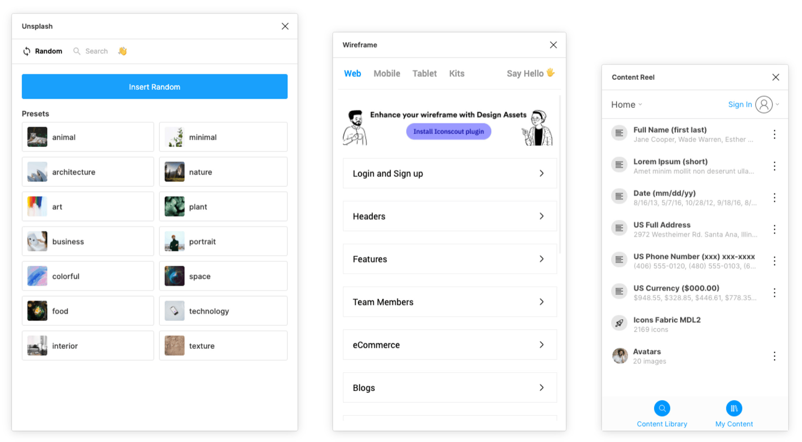Open the Content Library search icon
The width and height of the screenshot is (802, 442).
click(x=662, y=408)
